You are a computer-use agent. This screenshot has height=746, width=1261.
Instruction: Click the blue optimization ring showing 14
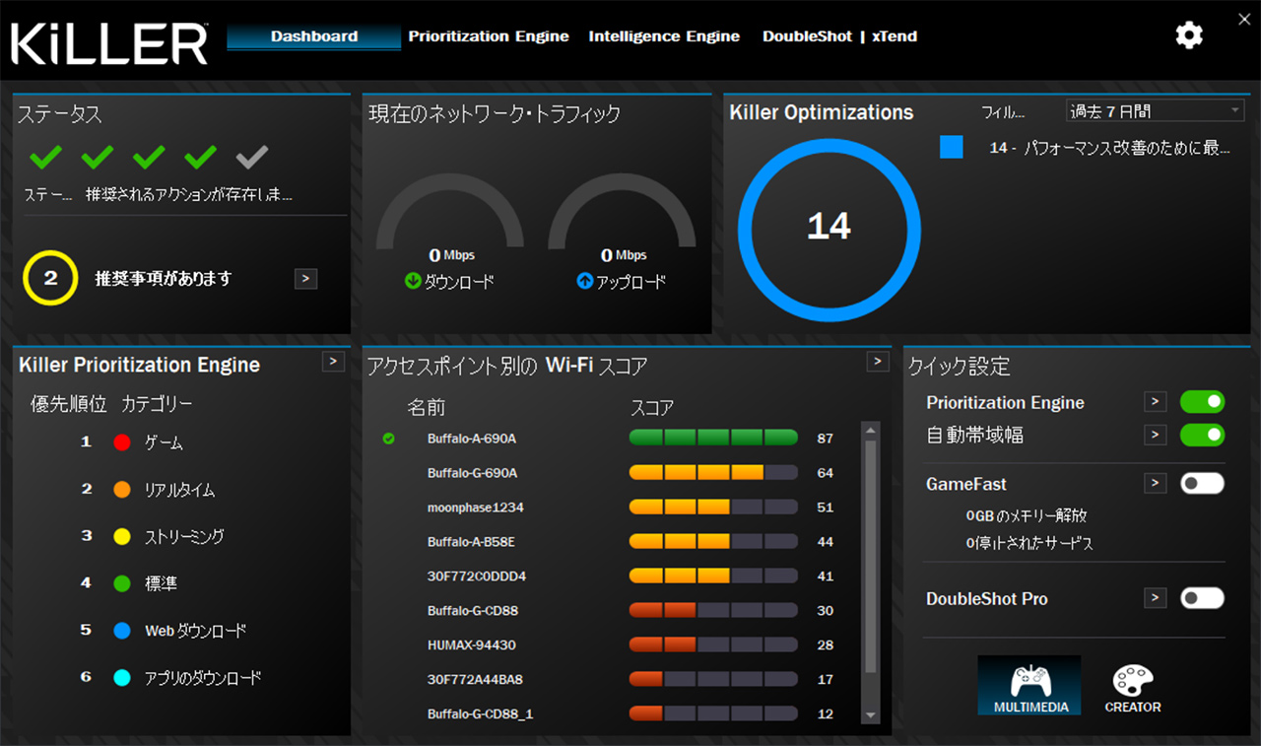pos(830,230)
